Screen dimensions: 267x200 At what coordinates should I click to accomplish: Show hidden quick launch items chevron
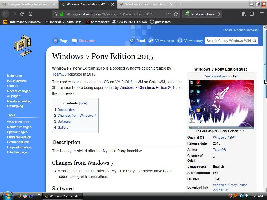tap(39, 195)
